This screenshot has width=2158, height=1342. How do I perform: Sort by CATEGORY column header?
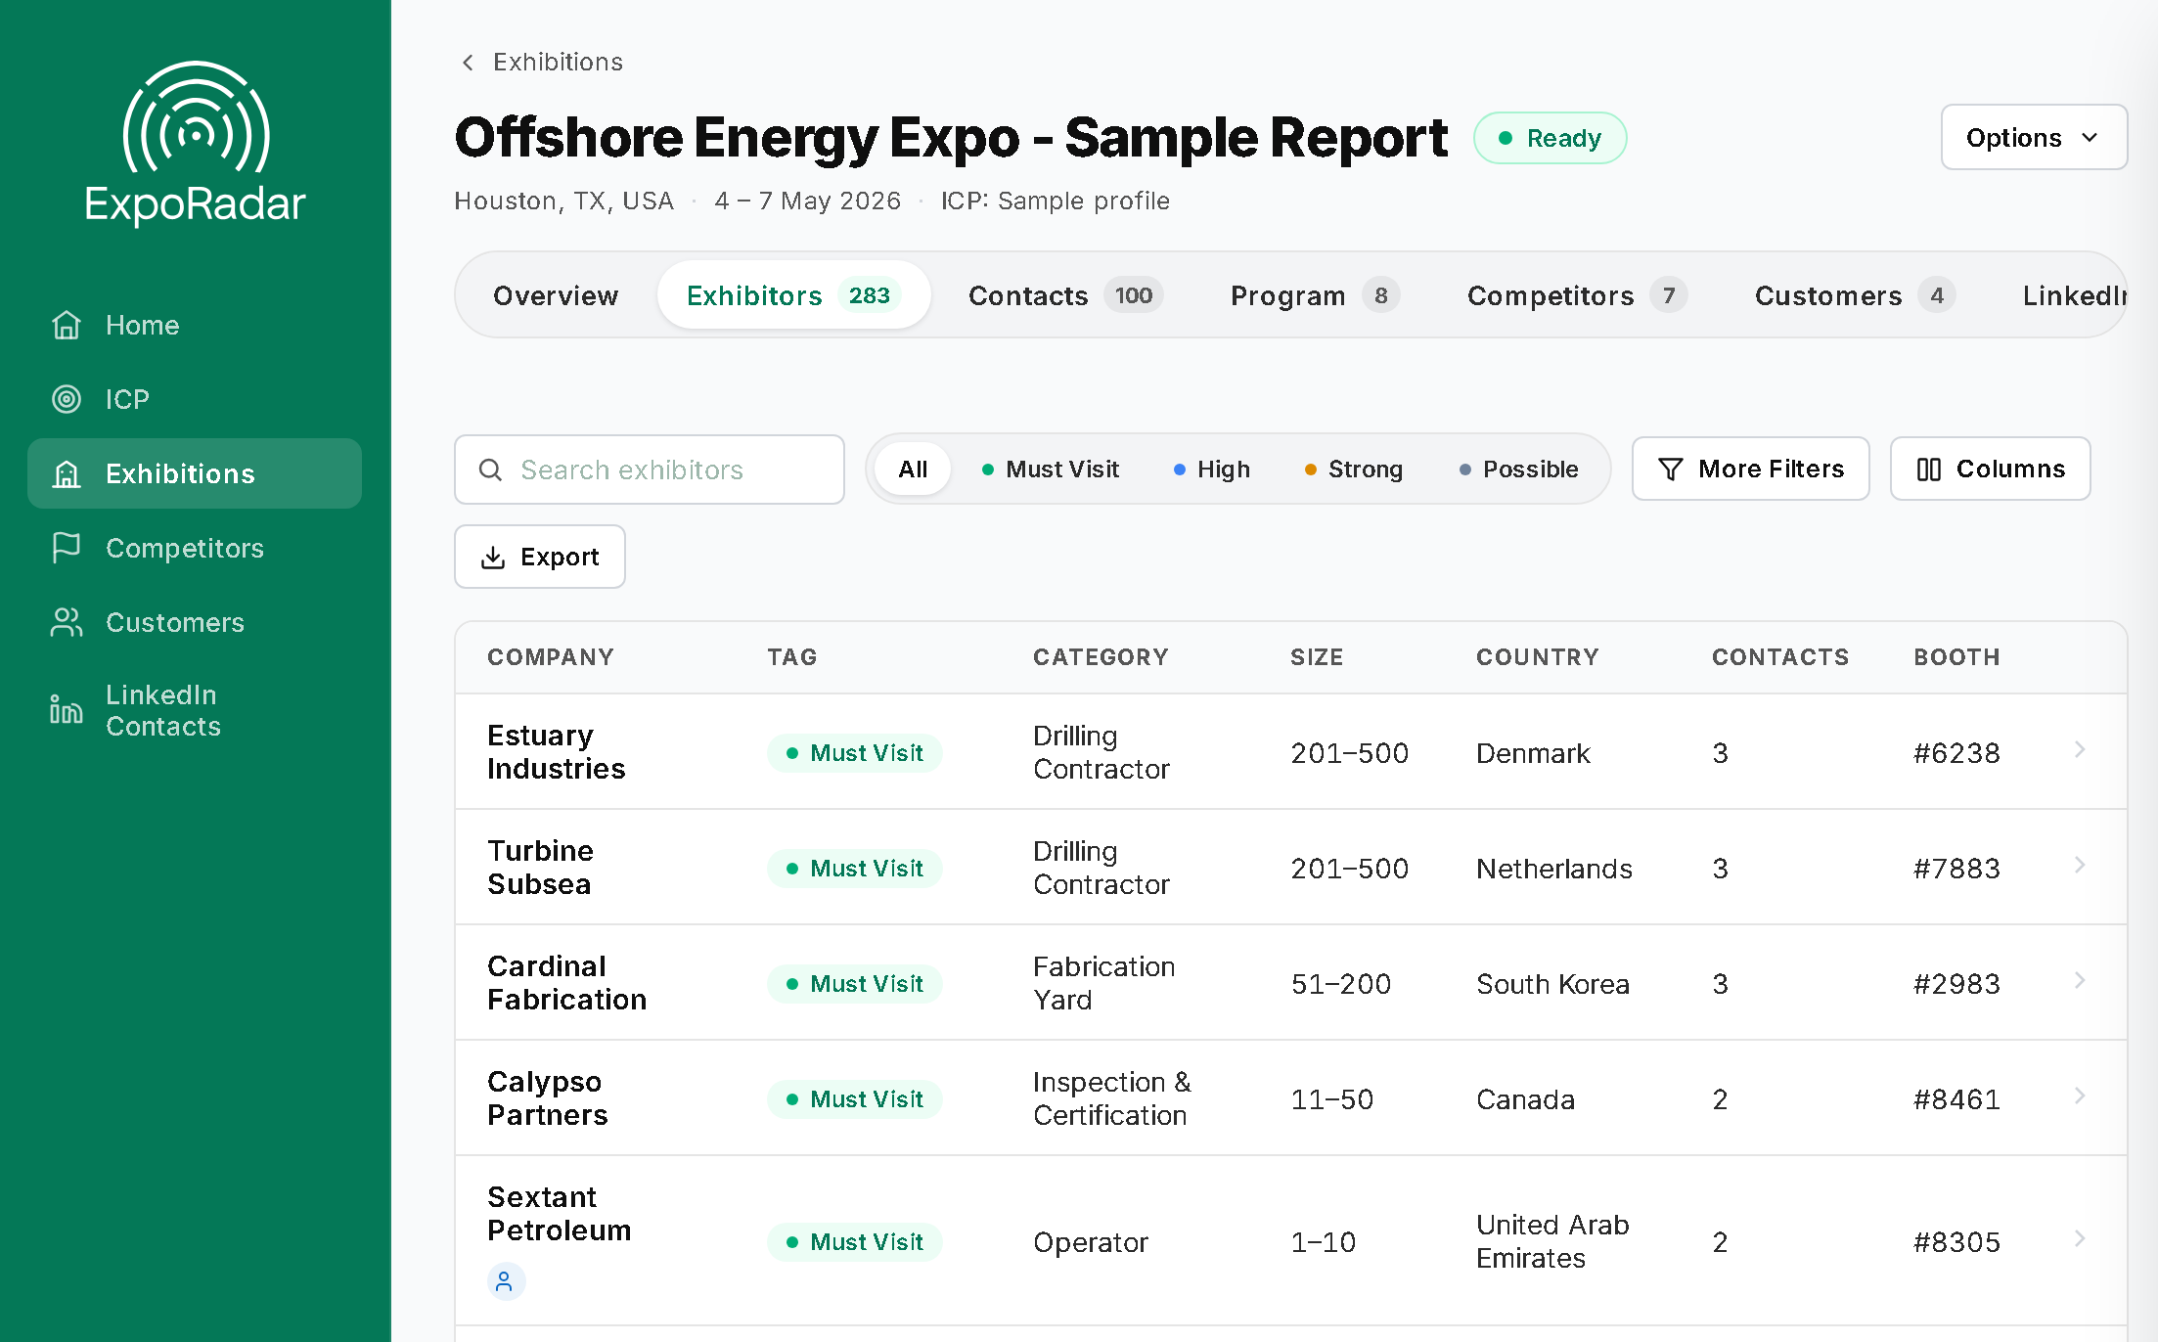(1101, 657)
